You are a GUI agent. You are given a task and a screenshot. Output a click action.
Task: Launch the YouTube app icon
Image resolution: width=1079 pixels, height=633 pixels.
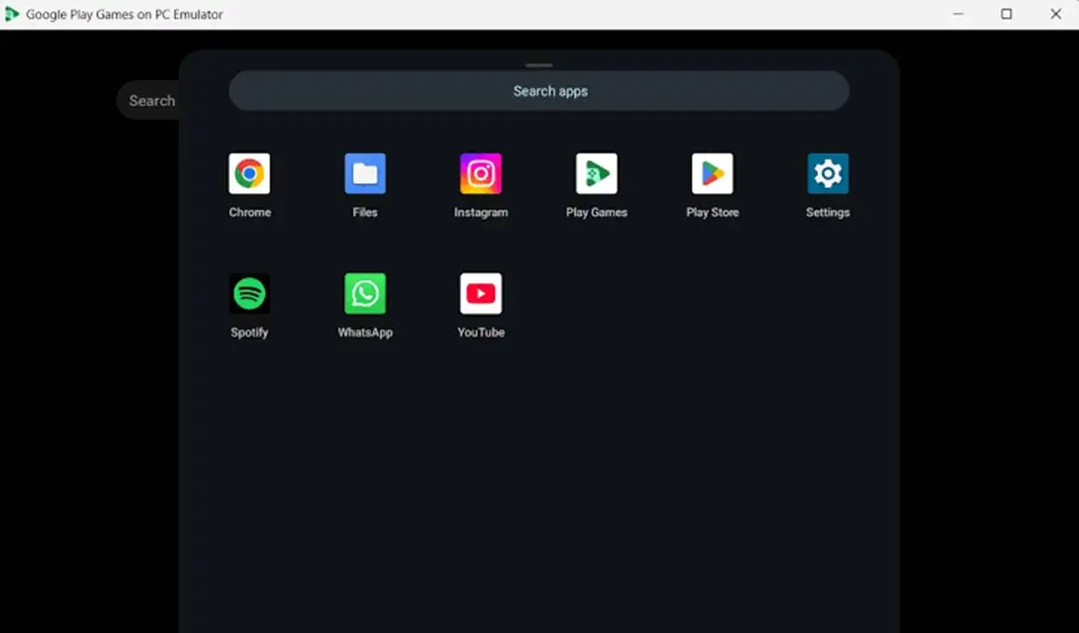[x=480, y=293]
